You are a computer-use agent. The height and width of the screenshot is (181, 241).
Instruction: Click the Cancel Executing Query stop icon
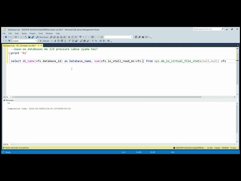(52, 41)
